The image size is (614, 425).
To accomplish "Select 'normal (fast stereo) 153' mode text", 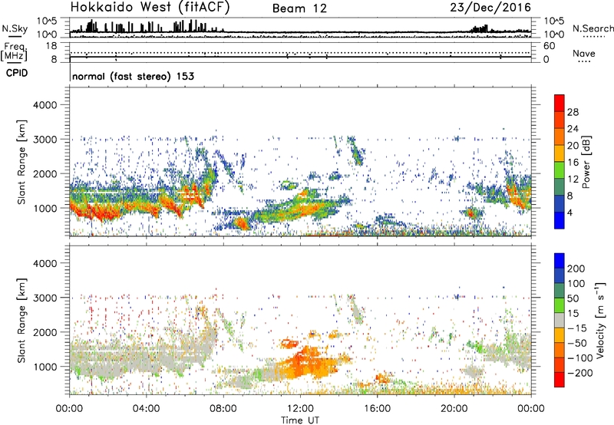I will [133, 76].
